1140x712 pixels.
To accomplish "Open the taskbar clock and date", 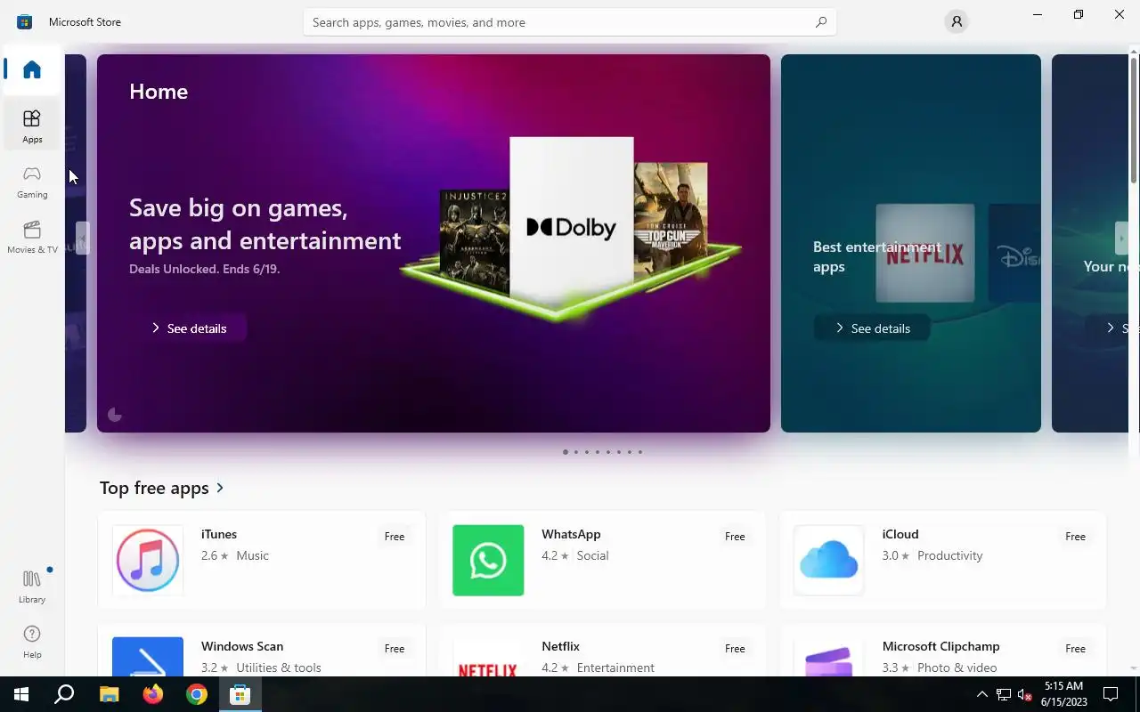I will (1063, 694).
